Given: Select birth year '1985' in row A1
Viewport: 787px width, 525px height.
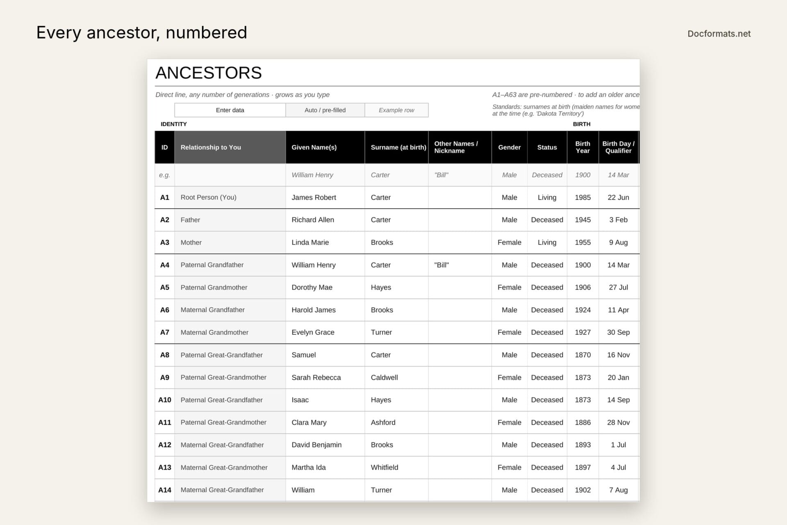Looking at the screenshot, I should [x=583, y=197].
